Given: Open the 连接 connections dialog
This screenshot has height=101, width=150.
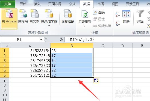Looking at the screenshot, I should click(x=99, y=12).
